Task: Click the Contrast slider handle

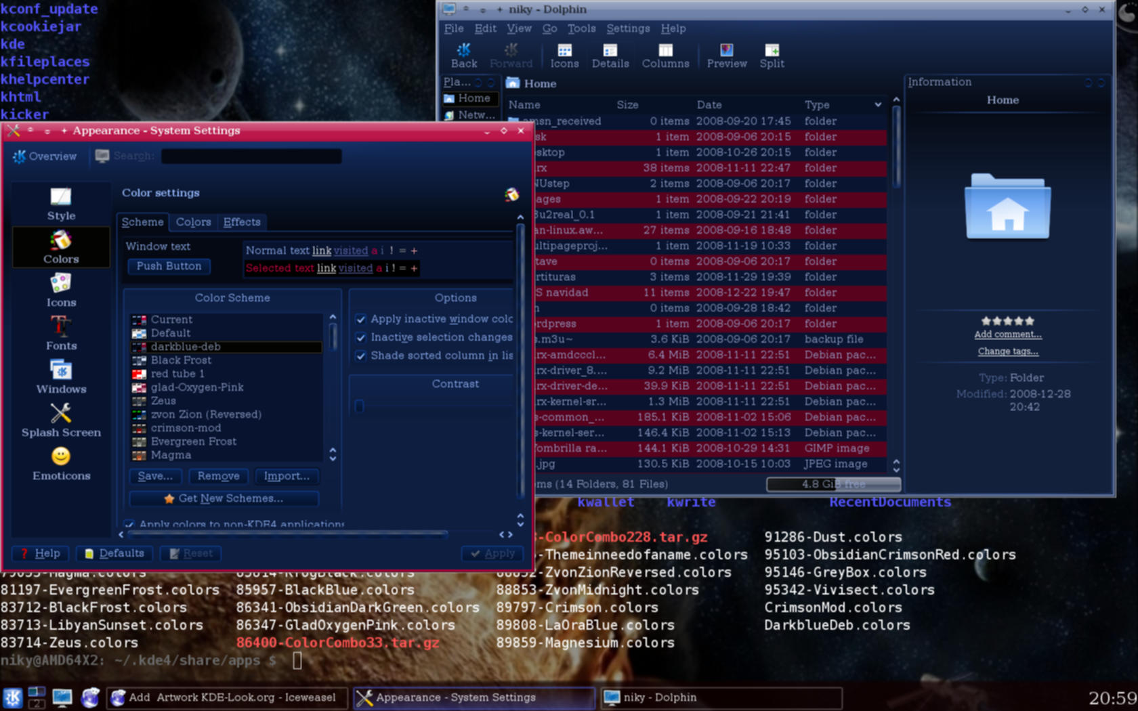Action: 359,406
